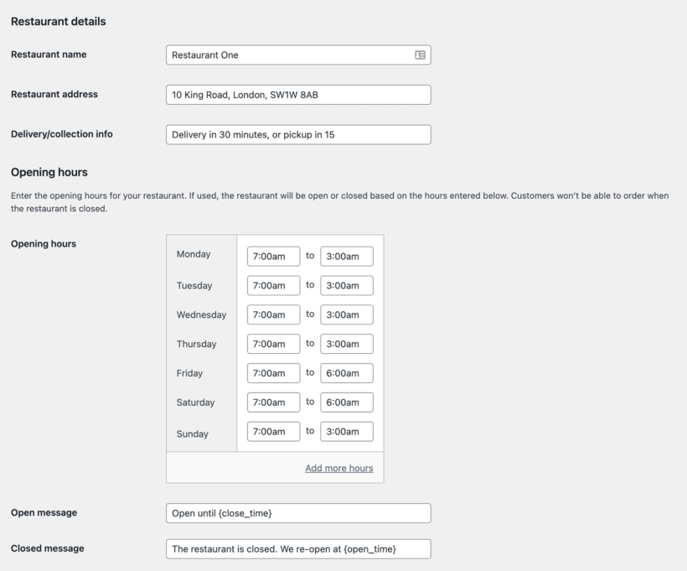The width and height of the screenshot is (687, 571).
Task: Select the Wednesday closing time field
Action: point(346,314)
